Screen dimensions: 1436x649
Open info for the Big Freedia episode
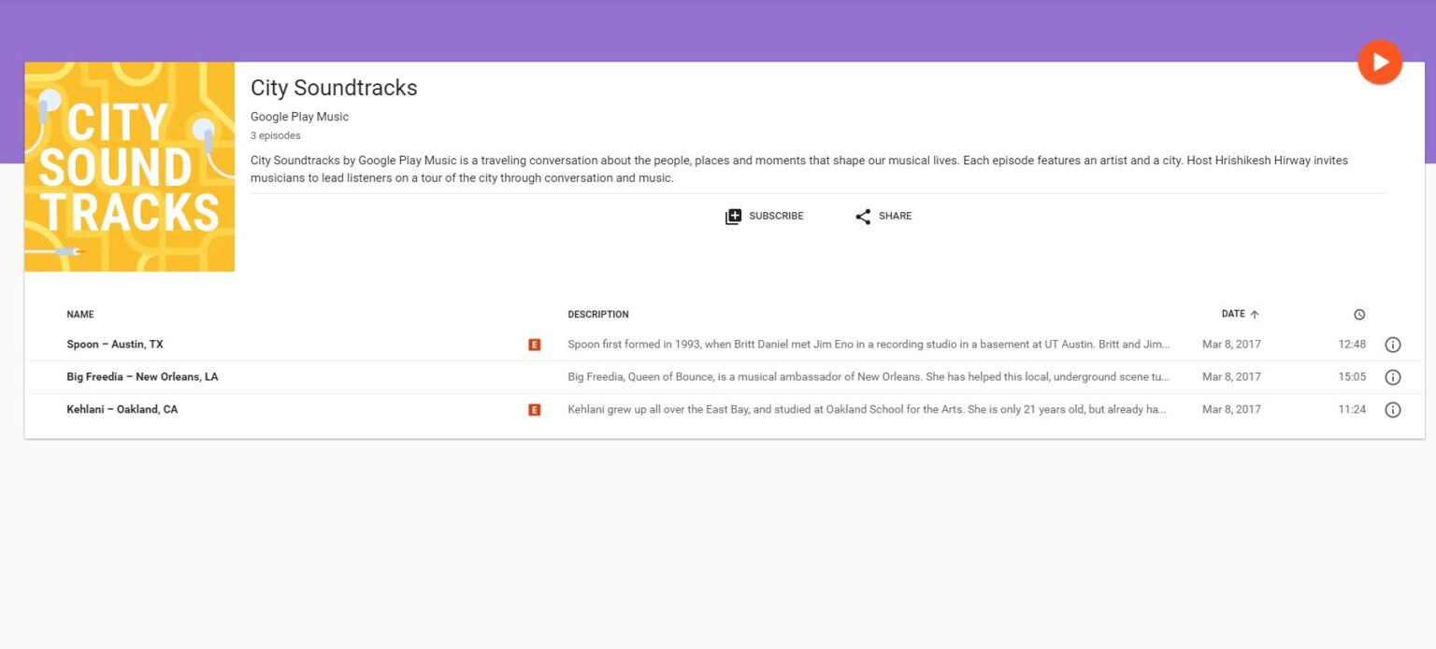tap(1392, 376)
